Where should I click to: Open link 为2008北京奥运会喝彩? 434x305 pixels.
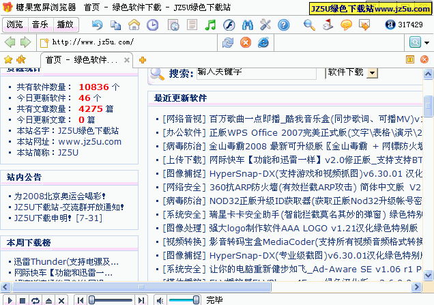[60, 197]
